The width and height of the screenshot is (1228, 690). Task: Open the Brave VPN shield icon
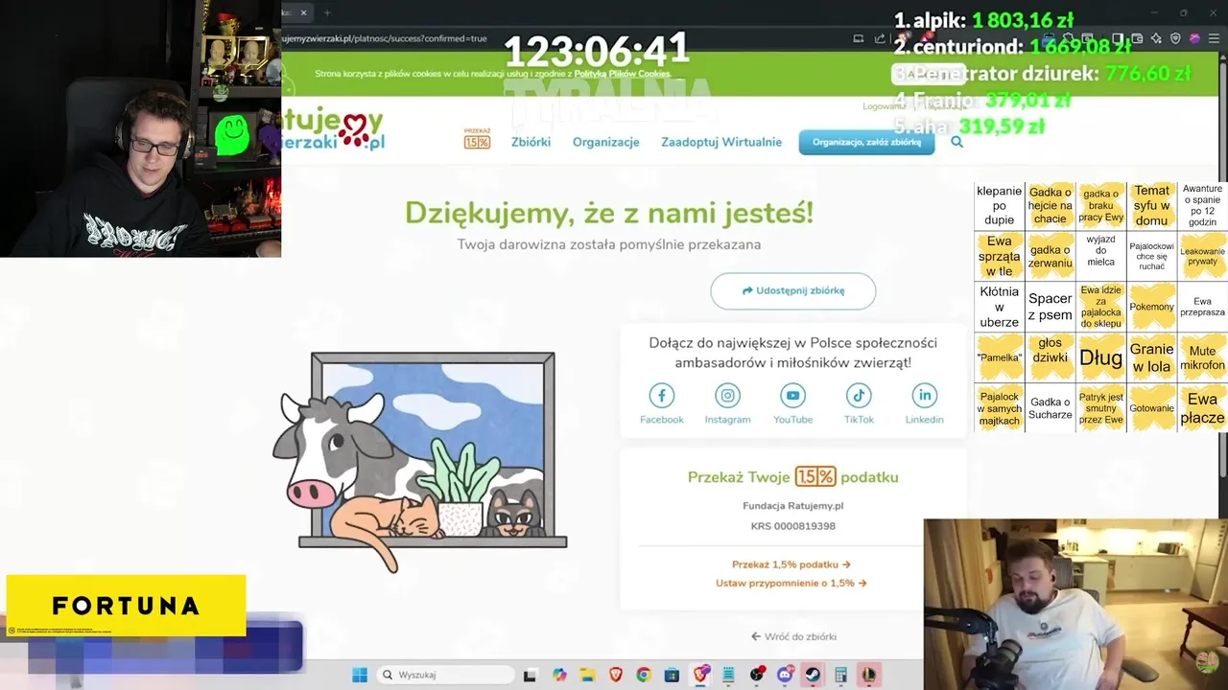point(1175,38)
